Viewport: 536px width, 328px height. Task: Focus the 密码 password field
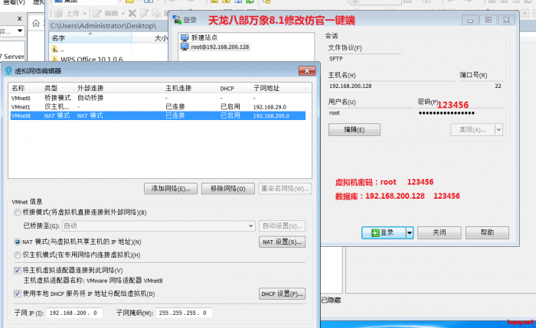[x=459, y=113]
